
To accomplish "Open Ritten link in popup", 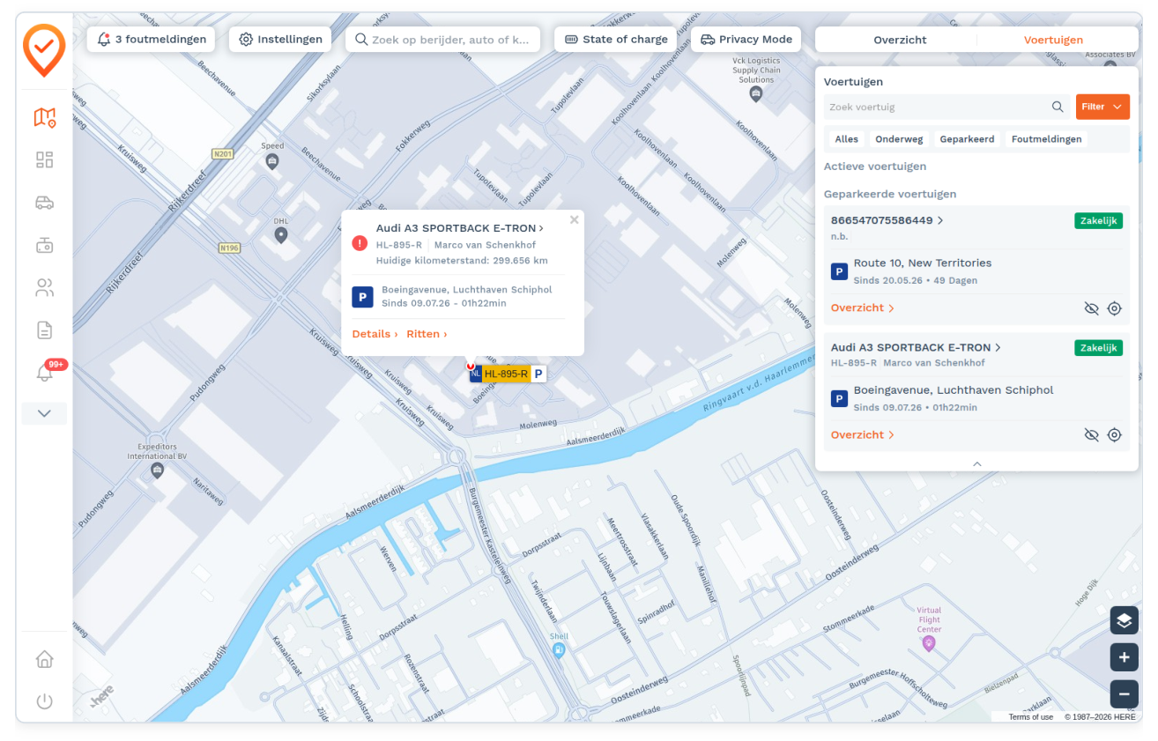I will 427,334.
